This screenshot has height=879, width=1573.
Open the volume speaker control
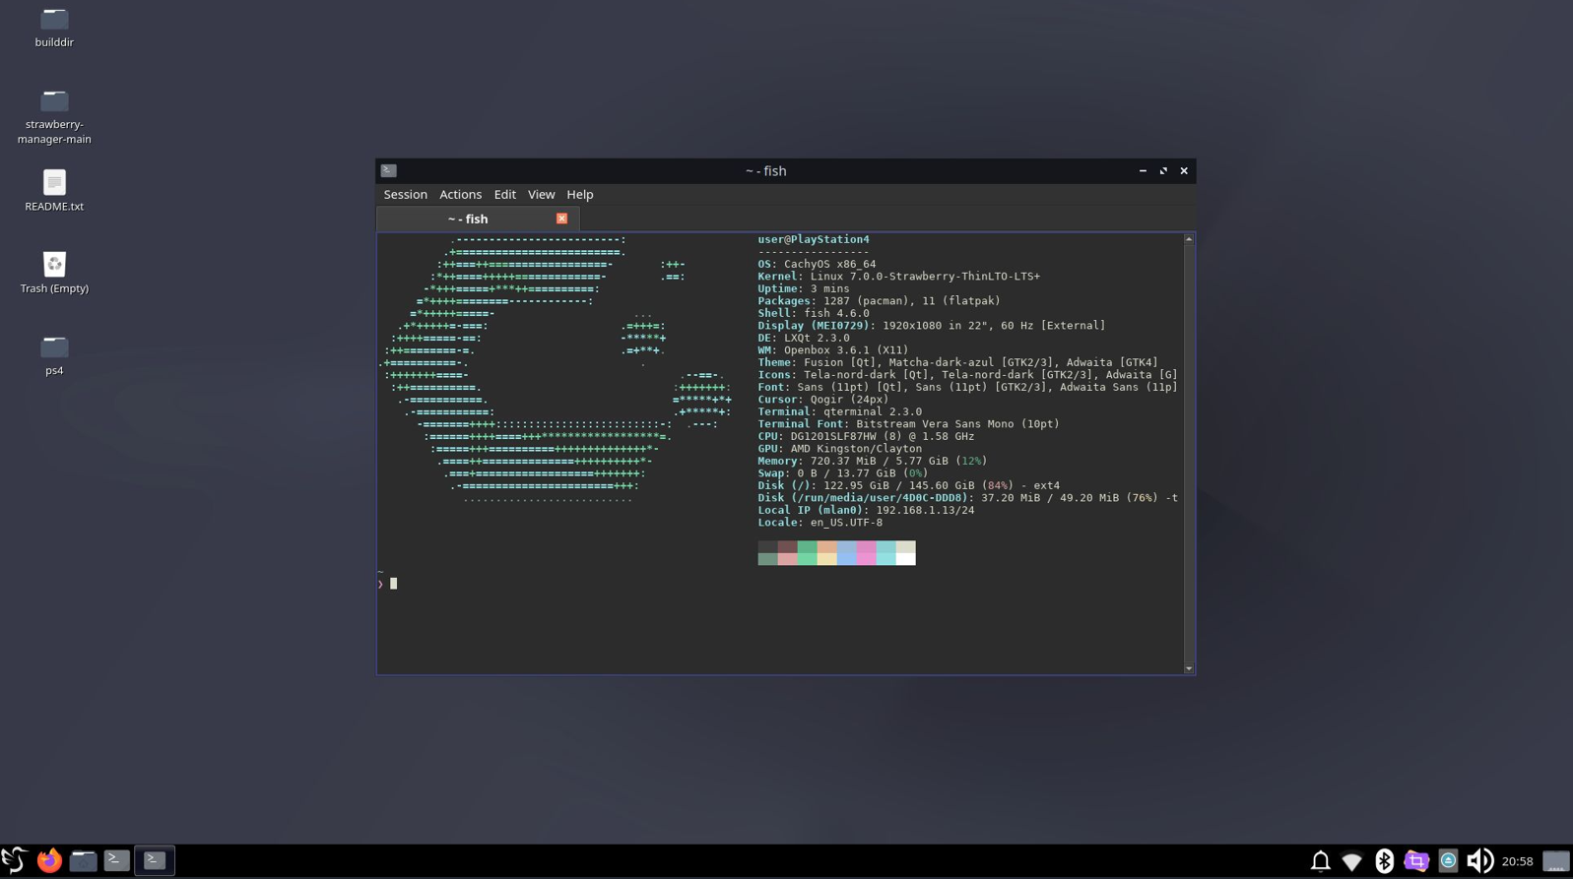click(x=1479, y=861)
